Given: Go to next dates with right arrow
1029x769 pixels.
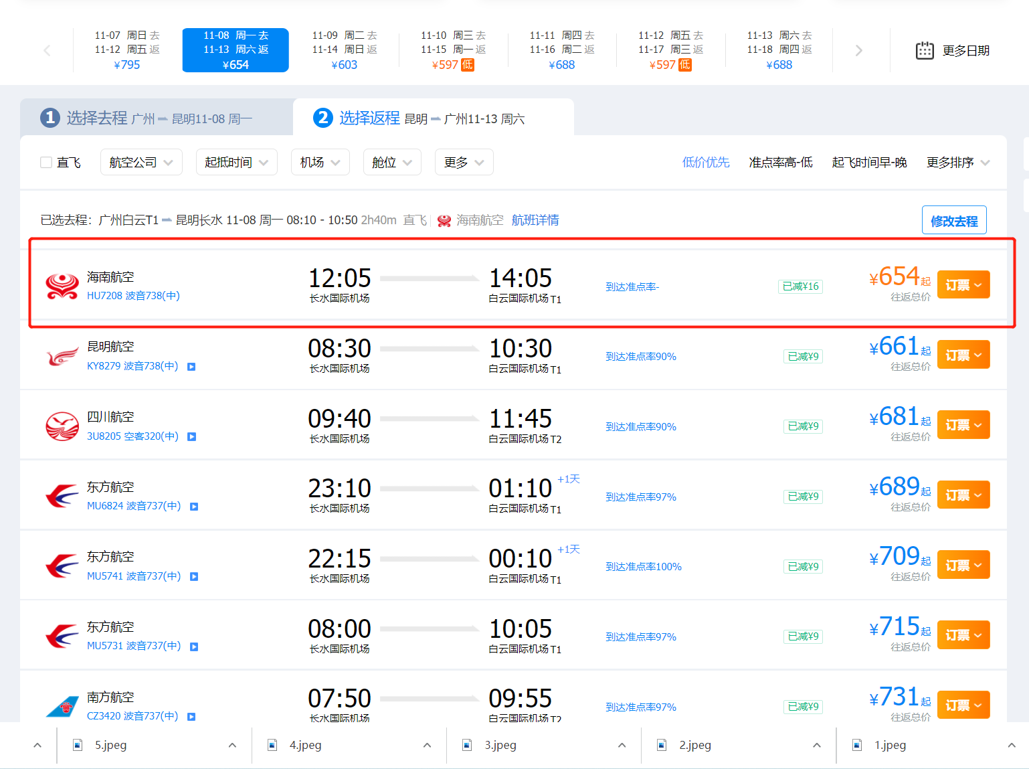Looking at the screenshot, I should pyautogui.click(x=859, y=50).
